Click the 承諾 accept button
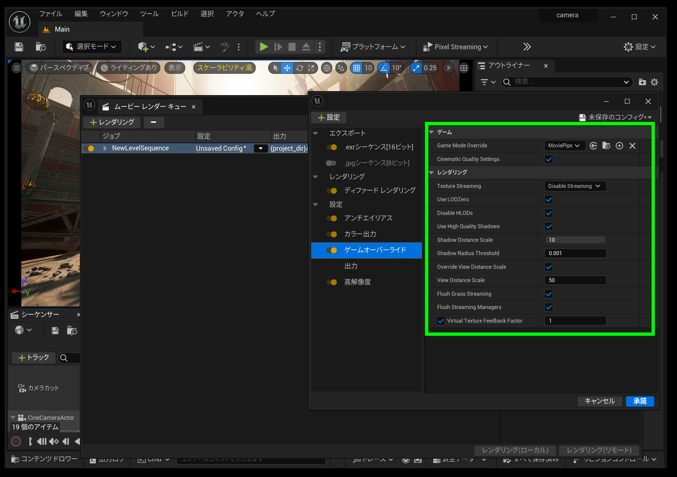This screenshot has height=477, width=677. tap(639, 401)
